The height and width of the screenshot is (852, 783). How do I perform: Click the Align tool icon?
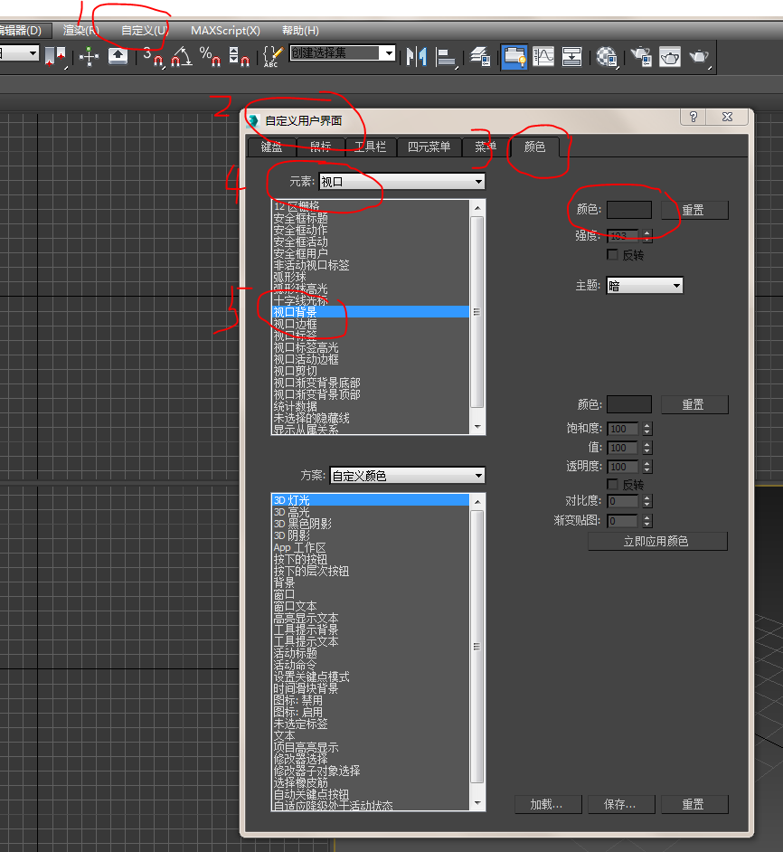point(446,56)
